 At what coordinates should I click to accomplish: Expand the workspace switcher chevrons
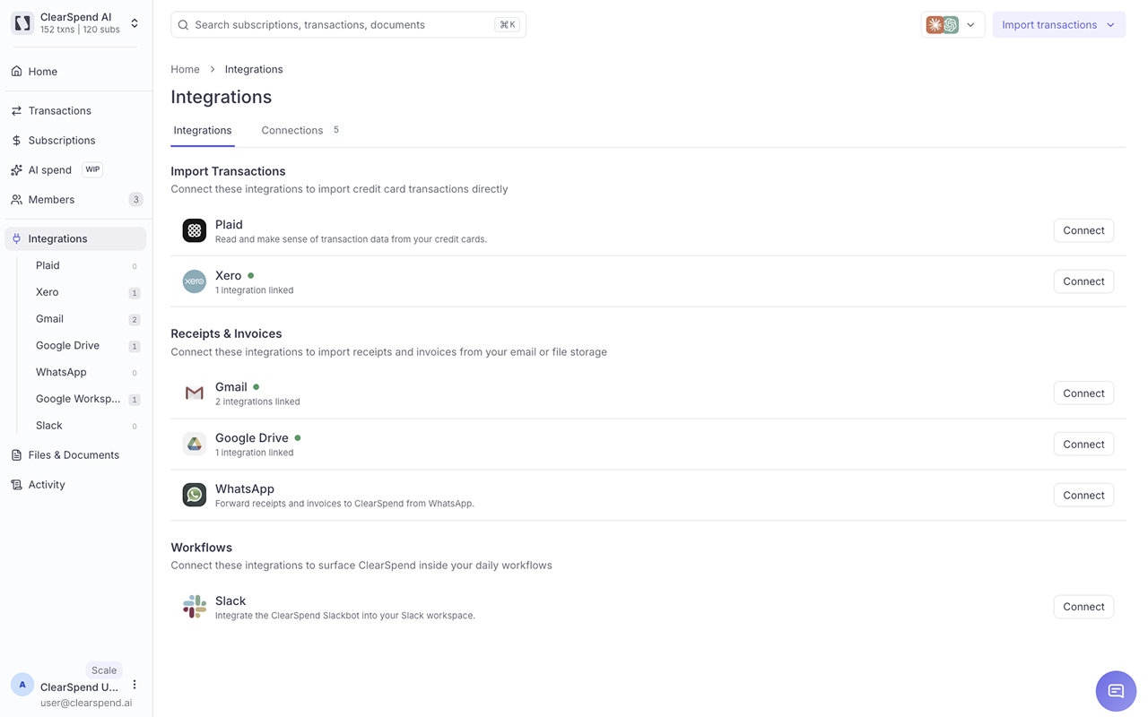135,23
